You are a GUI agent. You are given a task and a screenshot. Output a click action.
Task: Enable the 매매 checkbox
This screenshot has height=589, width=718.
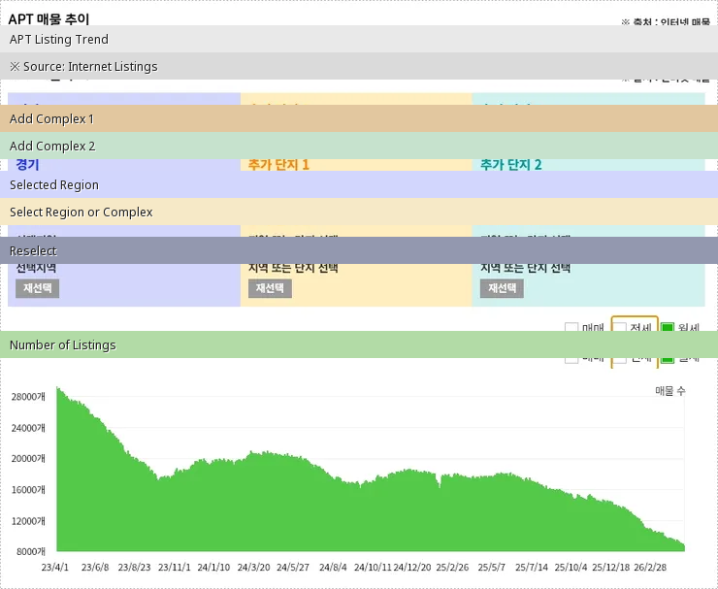[x=571, y=328]
